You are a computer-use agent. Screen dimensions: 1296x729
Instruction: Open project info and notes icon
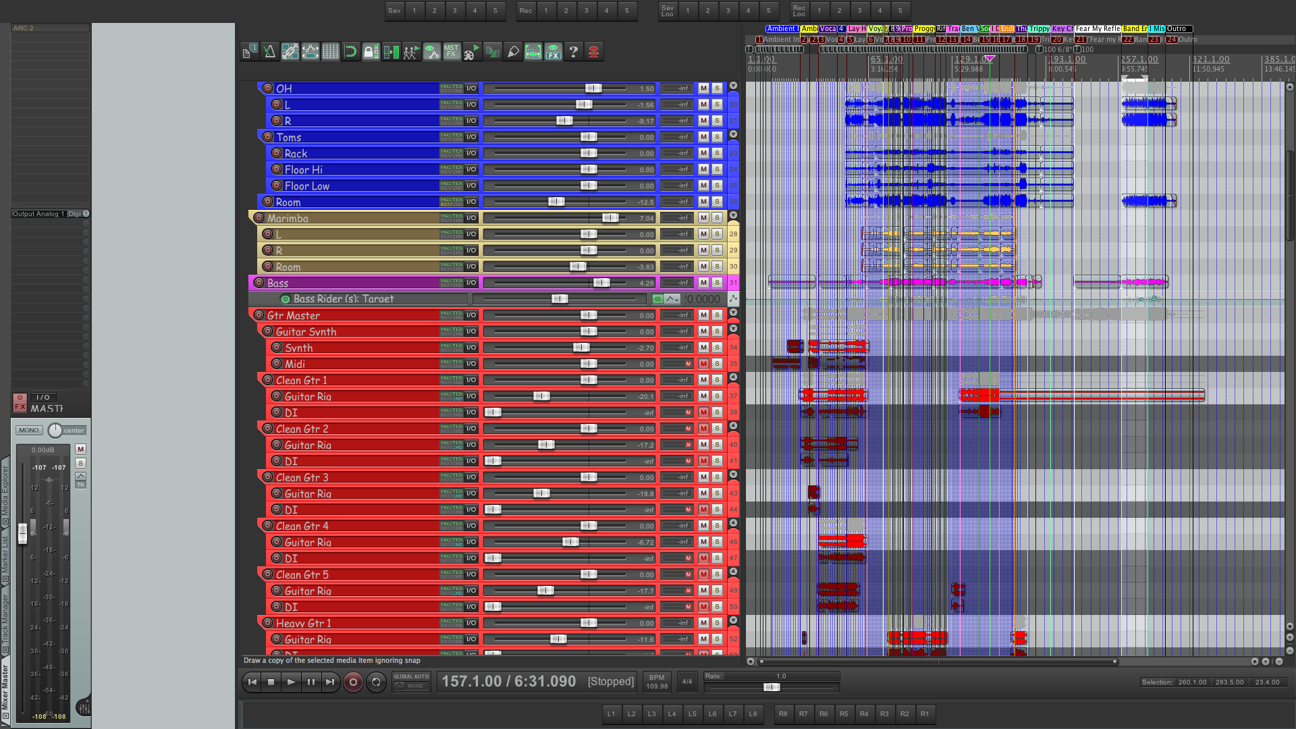[250, 51]
